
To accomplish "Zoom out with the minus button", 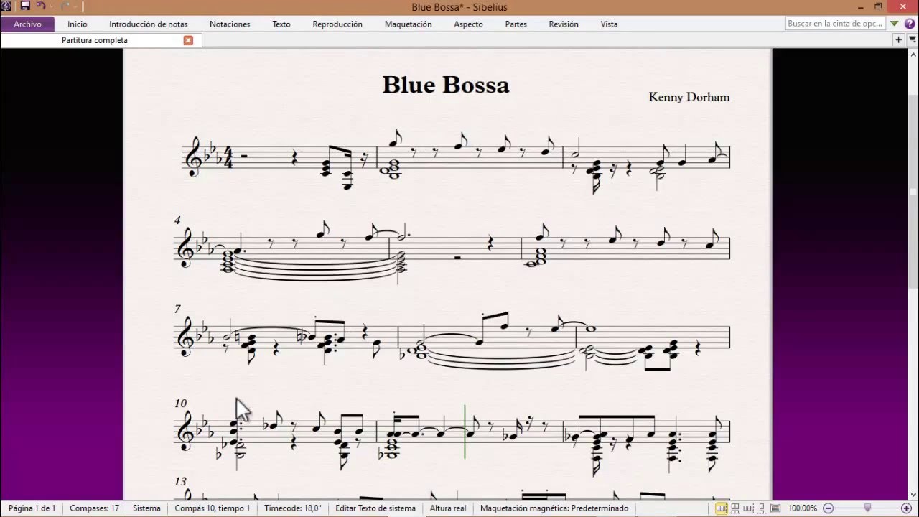I will (x=829, y=508).
